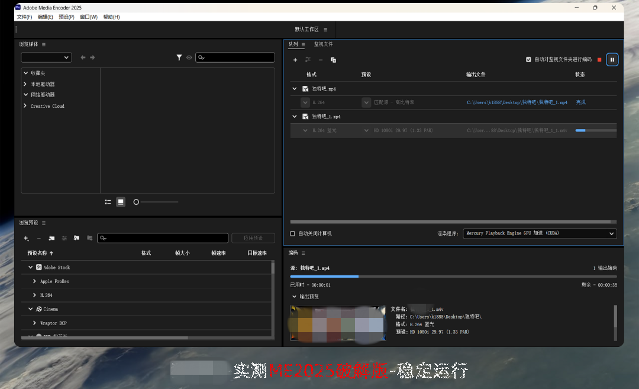Click the media browser search field
The image size is (639, 389).
tap(235, 57)
